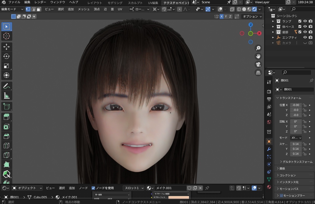Open the Modifiers wrench properties tab
This screenshot has width=315, height=204.
(269, 149)
